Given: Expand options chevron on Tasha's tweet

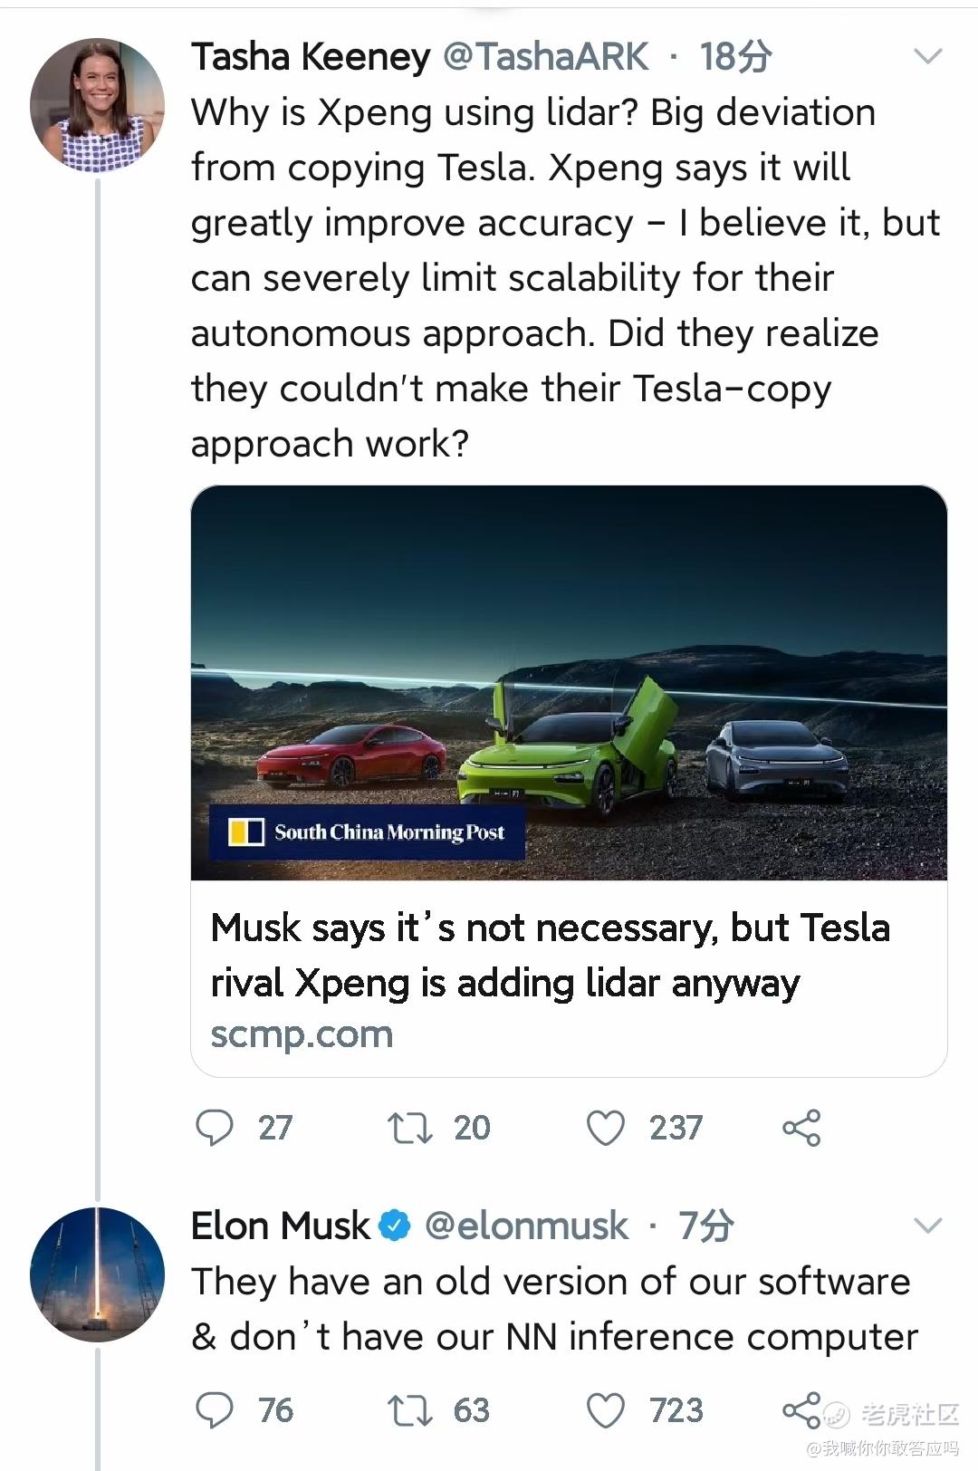Looking at the screenshot, I should click(928, 57).
